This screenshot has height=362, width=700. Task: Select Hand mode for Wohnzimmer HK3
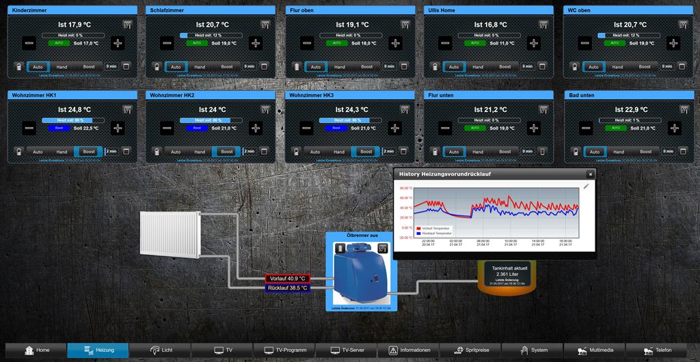339,152
